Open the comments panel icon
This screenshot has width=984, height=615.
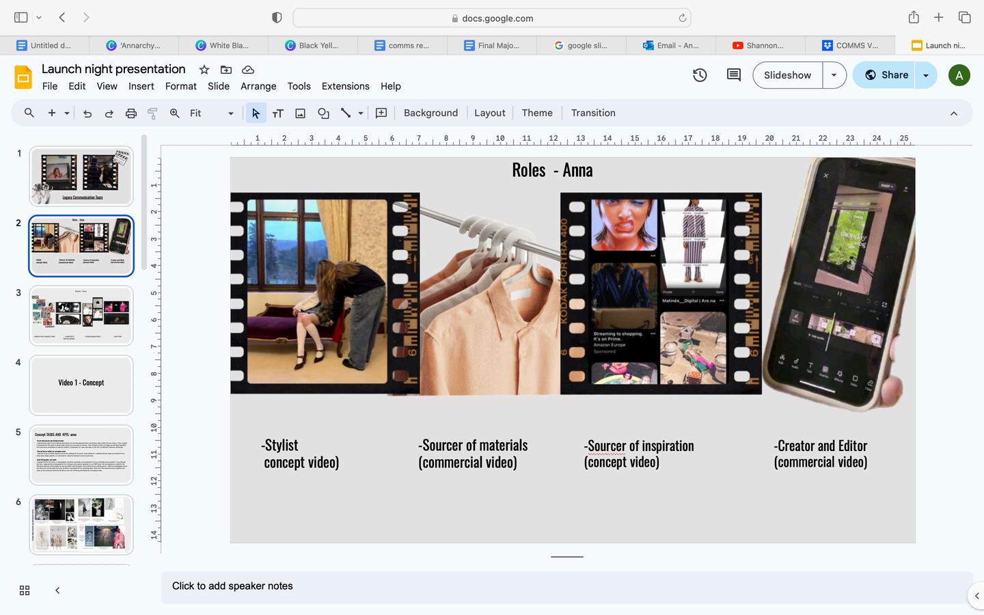click(733, 75)
